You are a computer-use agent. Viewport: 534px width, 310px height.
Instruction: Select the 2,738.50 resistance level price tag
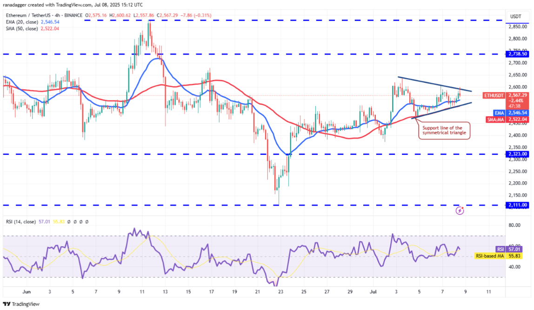(517, 54)
